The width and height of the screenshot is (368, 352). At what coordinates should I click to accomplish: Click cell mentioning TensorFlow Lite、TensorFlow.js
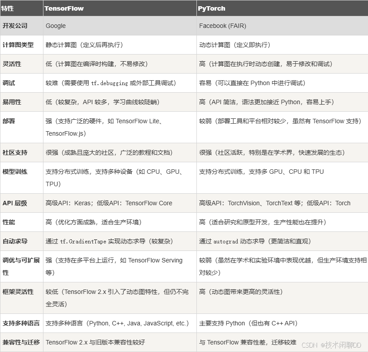coord(120,127)
